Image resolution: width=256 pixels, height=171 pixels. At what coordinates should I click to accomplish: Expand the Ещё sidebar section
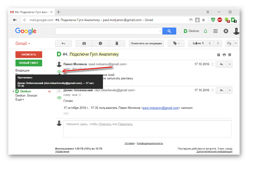point(19,99)
